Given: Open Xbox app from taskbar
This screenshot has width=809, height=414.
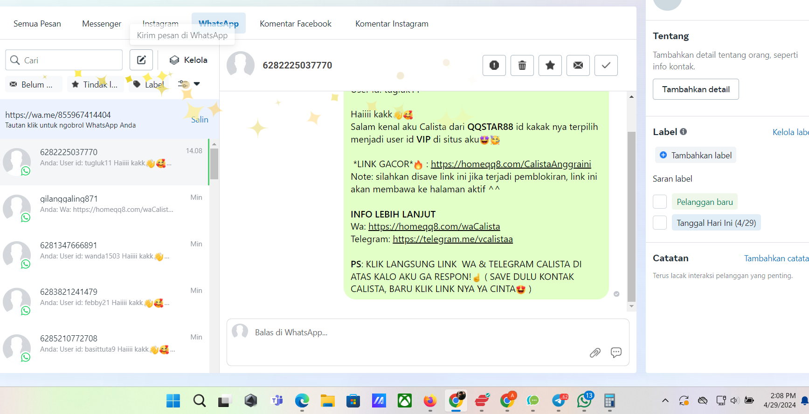Looking at the screenshot, I should (x=404, y=400).
